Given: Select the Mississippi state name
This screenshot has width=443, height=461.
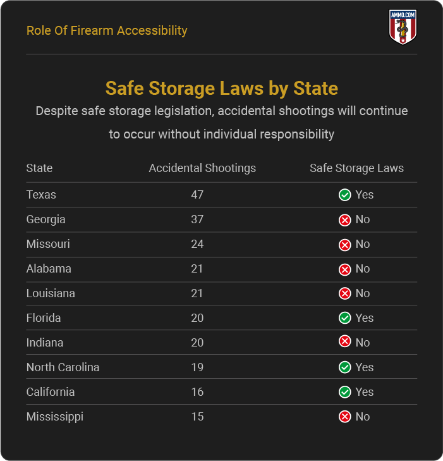Looking at the screenshot, I should click(55, 417).
